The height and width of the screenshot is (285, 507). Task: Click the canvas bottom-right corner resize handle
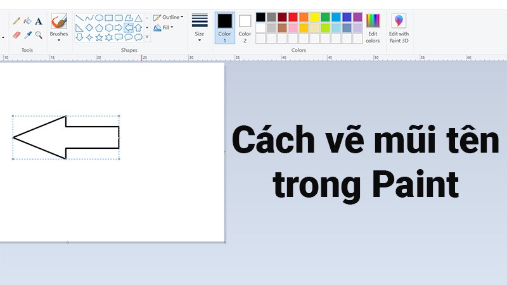[x=225, y=242]
